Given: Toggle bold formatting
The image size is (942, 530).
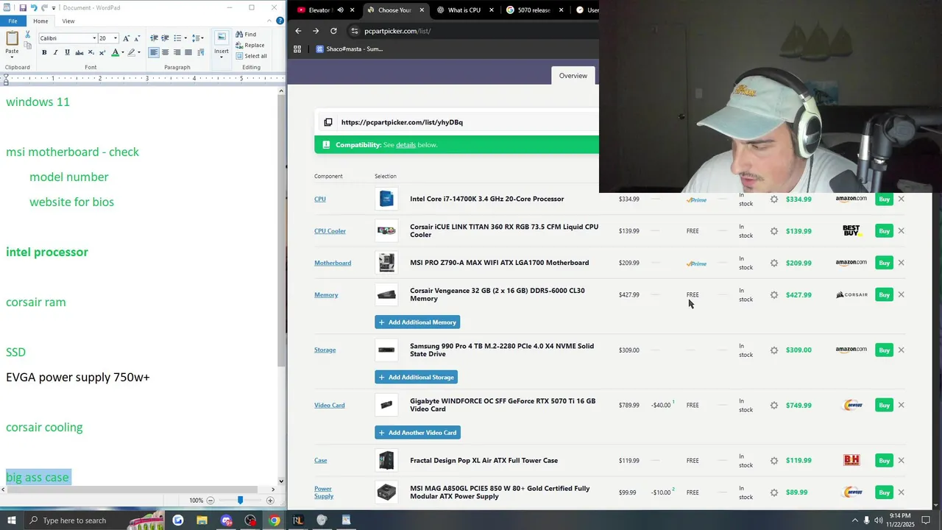Looking at the screenshot, I should point(44,52).
